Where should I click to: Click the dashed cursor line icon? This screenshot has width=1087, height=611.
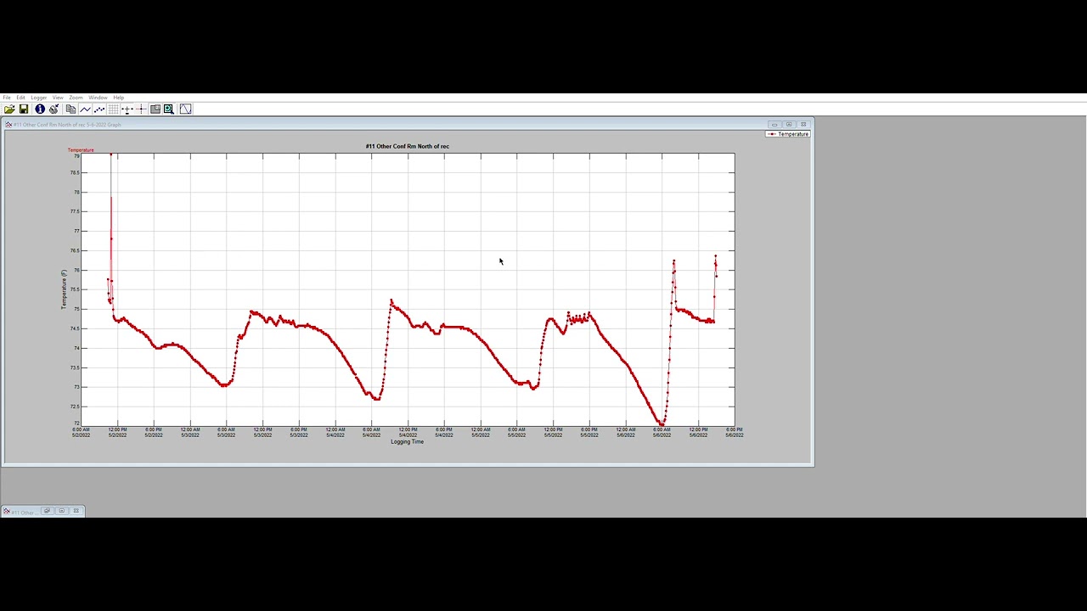(127, 109)
